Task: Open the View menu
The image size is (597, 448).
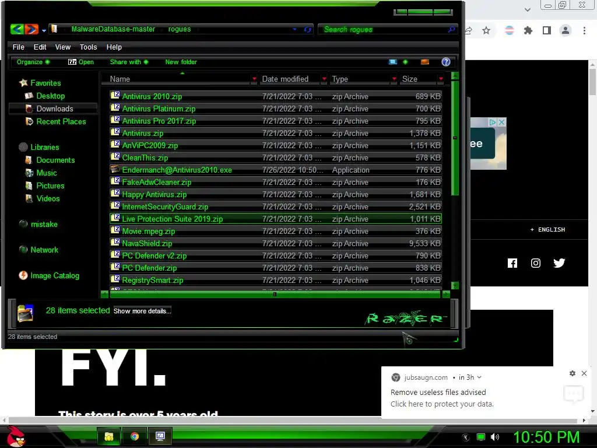Action: click(63, 47)
